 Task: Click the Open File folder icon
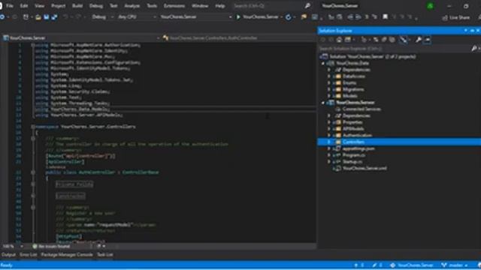pyautogui.click(x=38, y=17)
